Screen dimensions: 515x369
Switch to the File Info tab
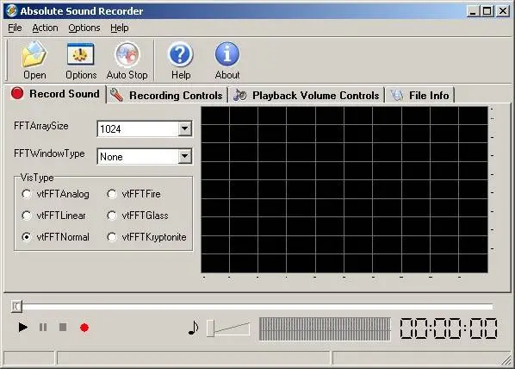pyautogui.click(x=420, y=96)
